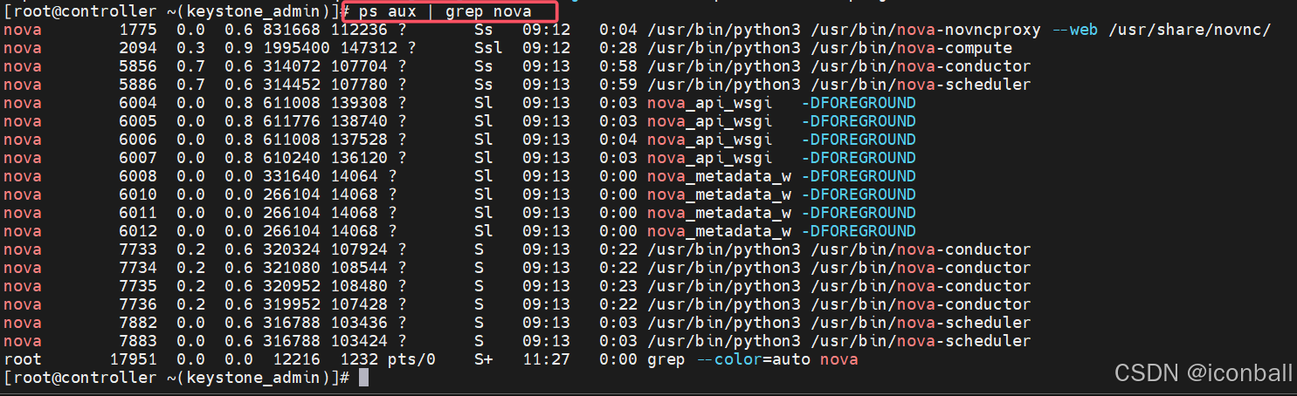Click PID 6008 of nova_metadata_w

[138, 176]
